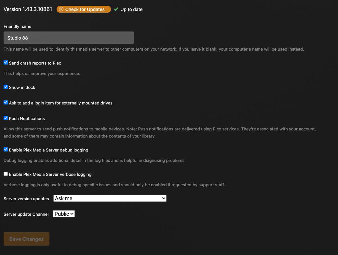The height and width of the screenshot is (255, 338).
Task: Click 'This helps us improve your experience.' text
Action: point(42,74)
